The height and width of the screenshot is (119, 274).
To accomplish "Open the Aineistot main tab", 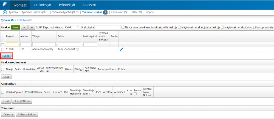I will (89, 5).
